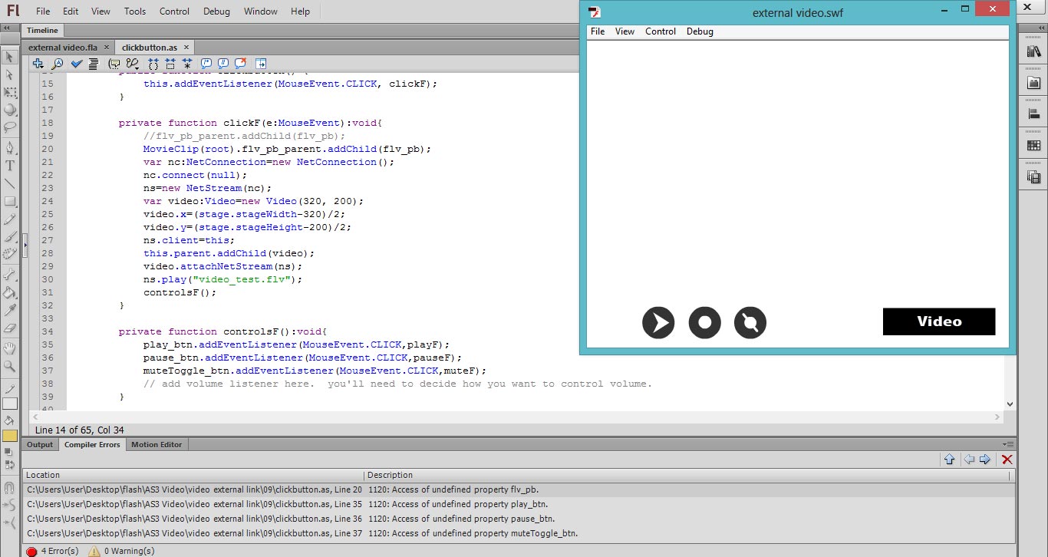Select the Hand tool

point(10,348)
